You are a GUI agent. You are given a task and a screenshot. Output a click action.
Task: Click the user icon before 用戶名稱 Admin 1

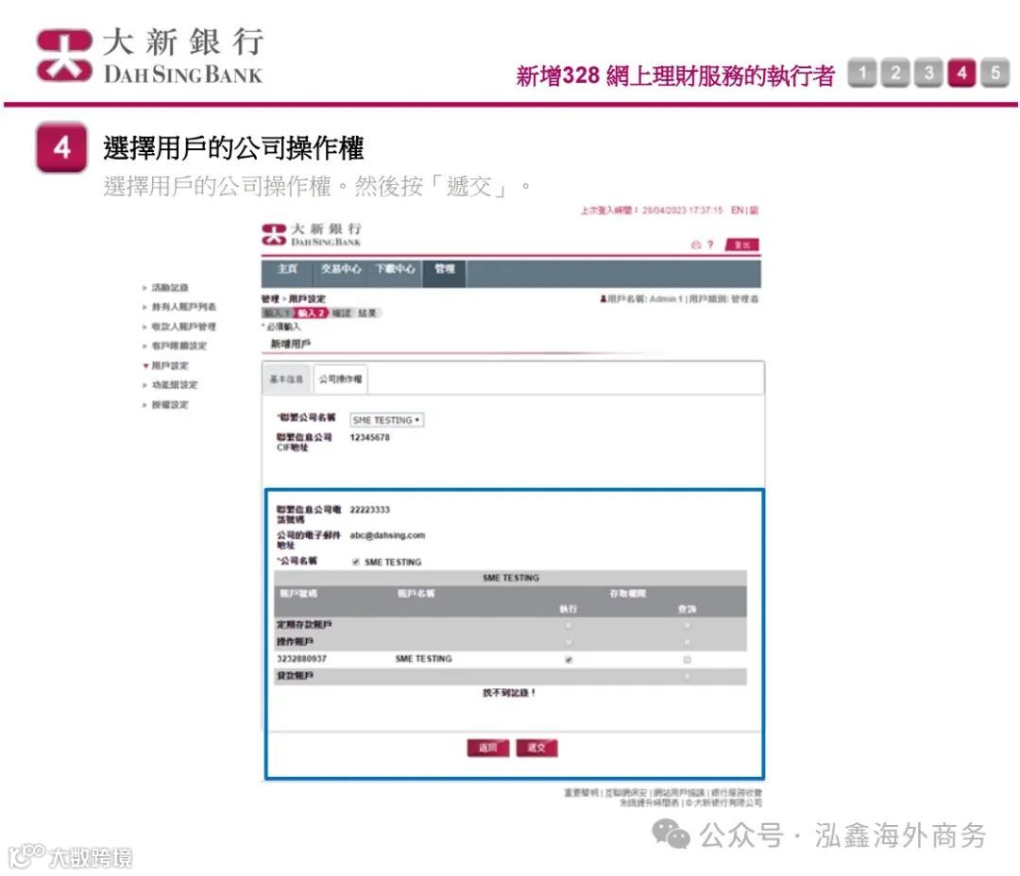[603, 299]
